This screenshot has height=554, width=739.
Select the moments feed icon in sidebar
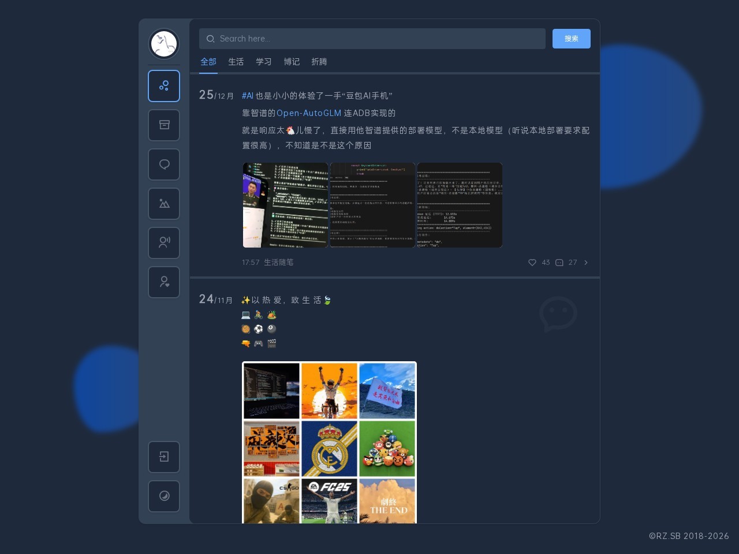point(164,86)
